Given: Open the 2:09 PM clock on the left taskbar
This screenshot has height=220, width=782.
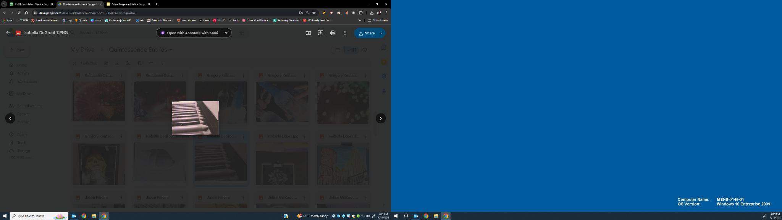Looking at the screenshot, I should pyautogui.click(x=383, y=216).
